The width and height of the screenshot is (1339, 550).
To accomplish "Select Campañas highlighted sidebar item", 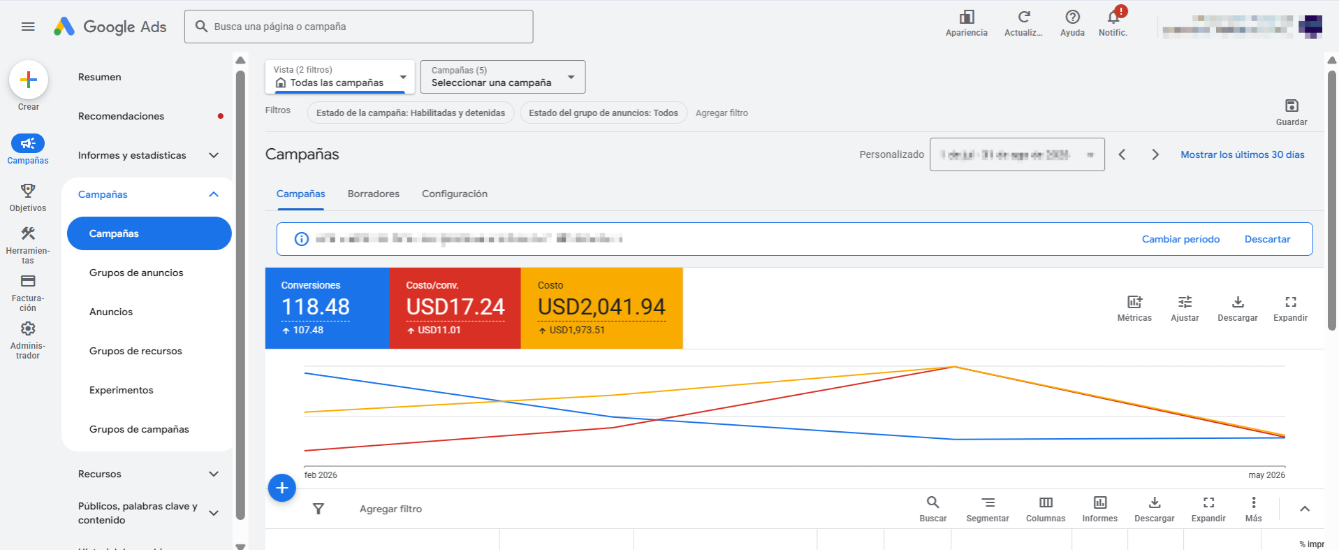I will coord(149,233).
